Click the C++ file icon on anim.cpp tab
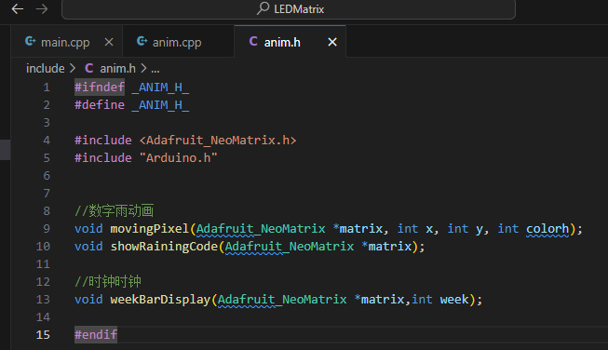The height and width of the screenshot is (350, 608). click(142, 41)
